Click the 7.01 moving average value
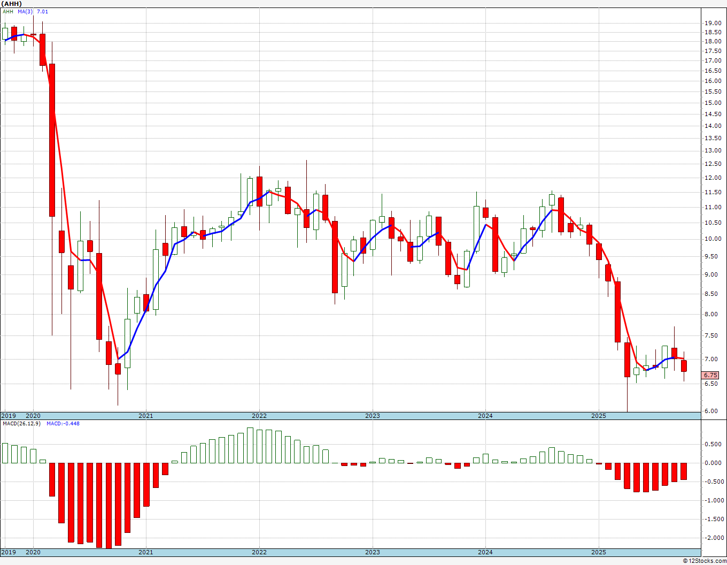 (42, 11)
